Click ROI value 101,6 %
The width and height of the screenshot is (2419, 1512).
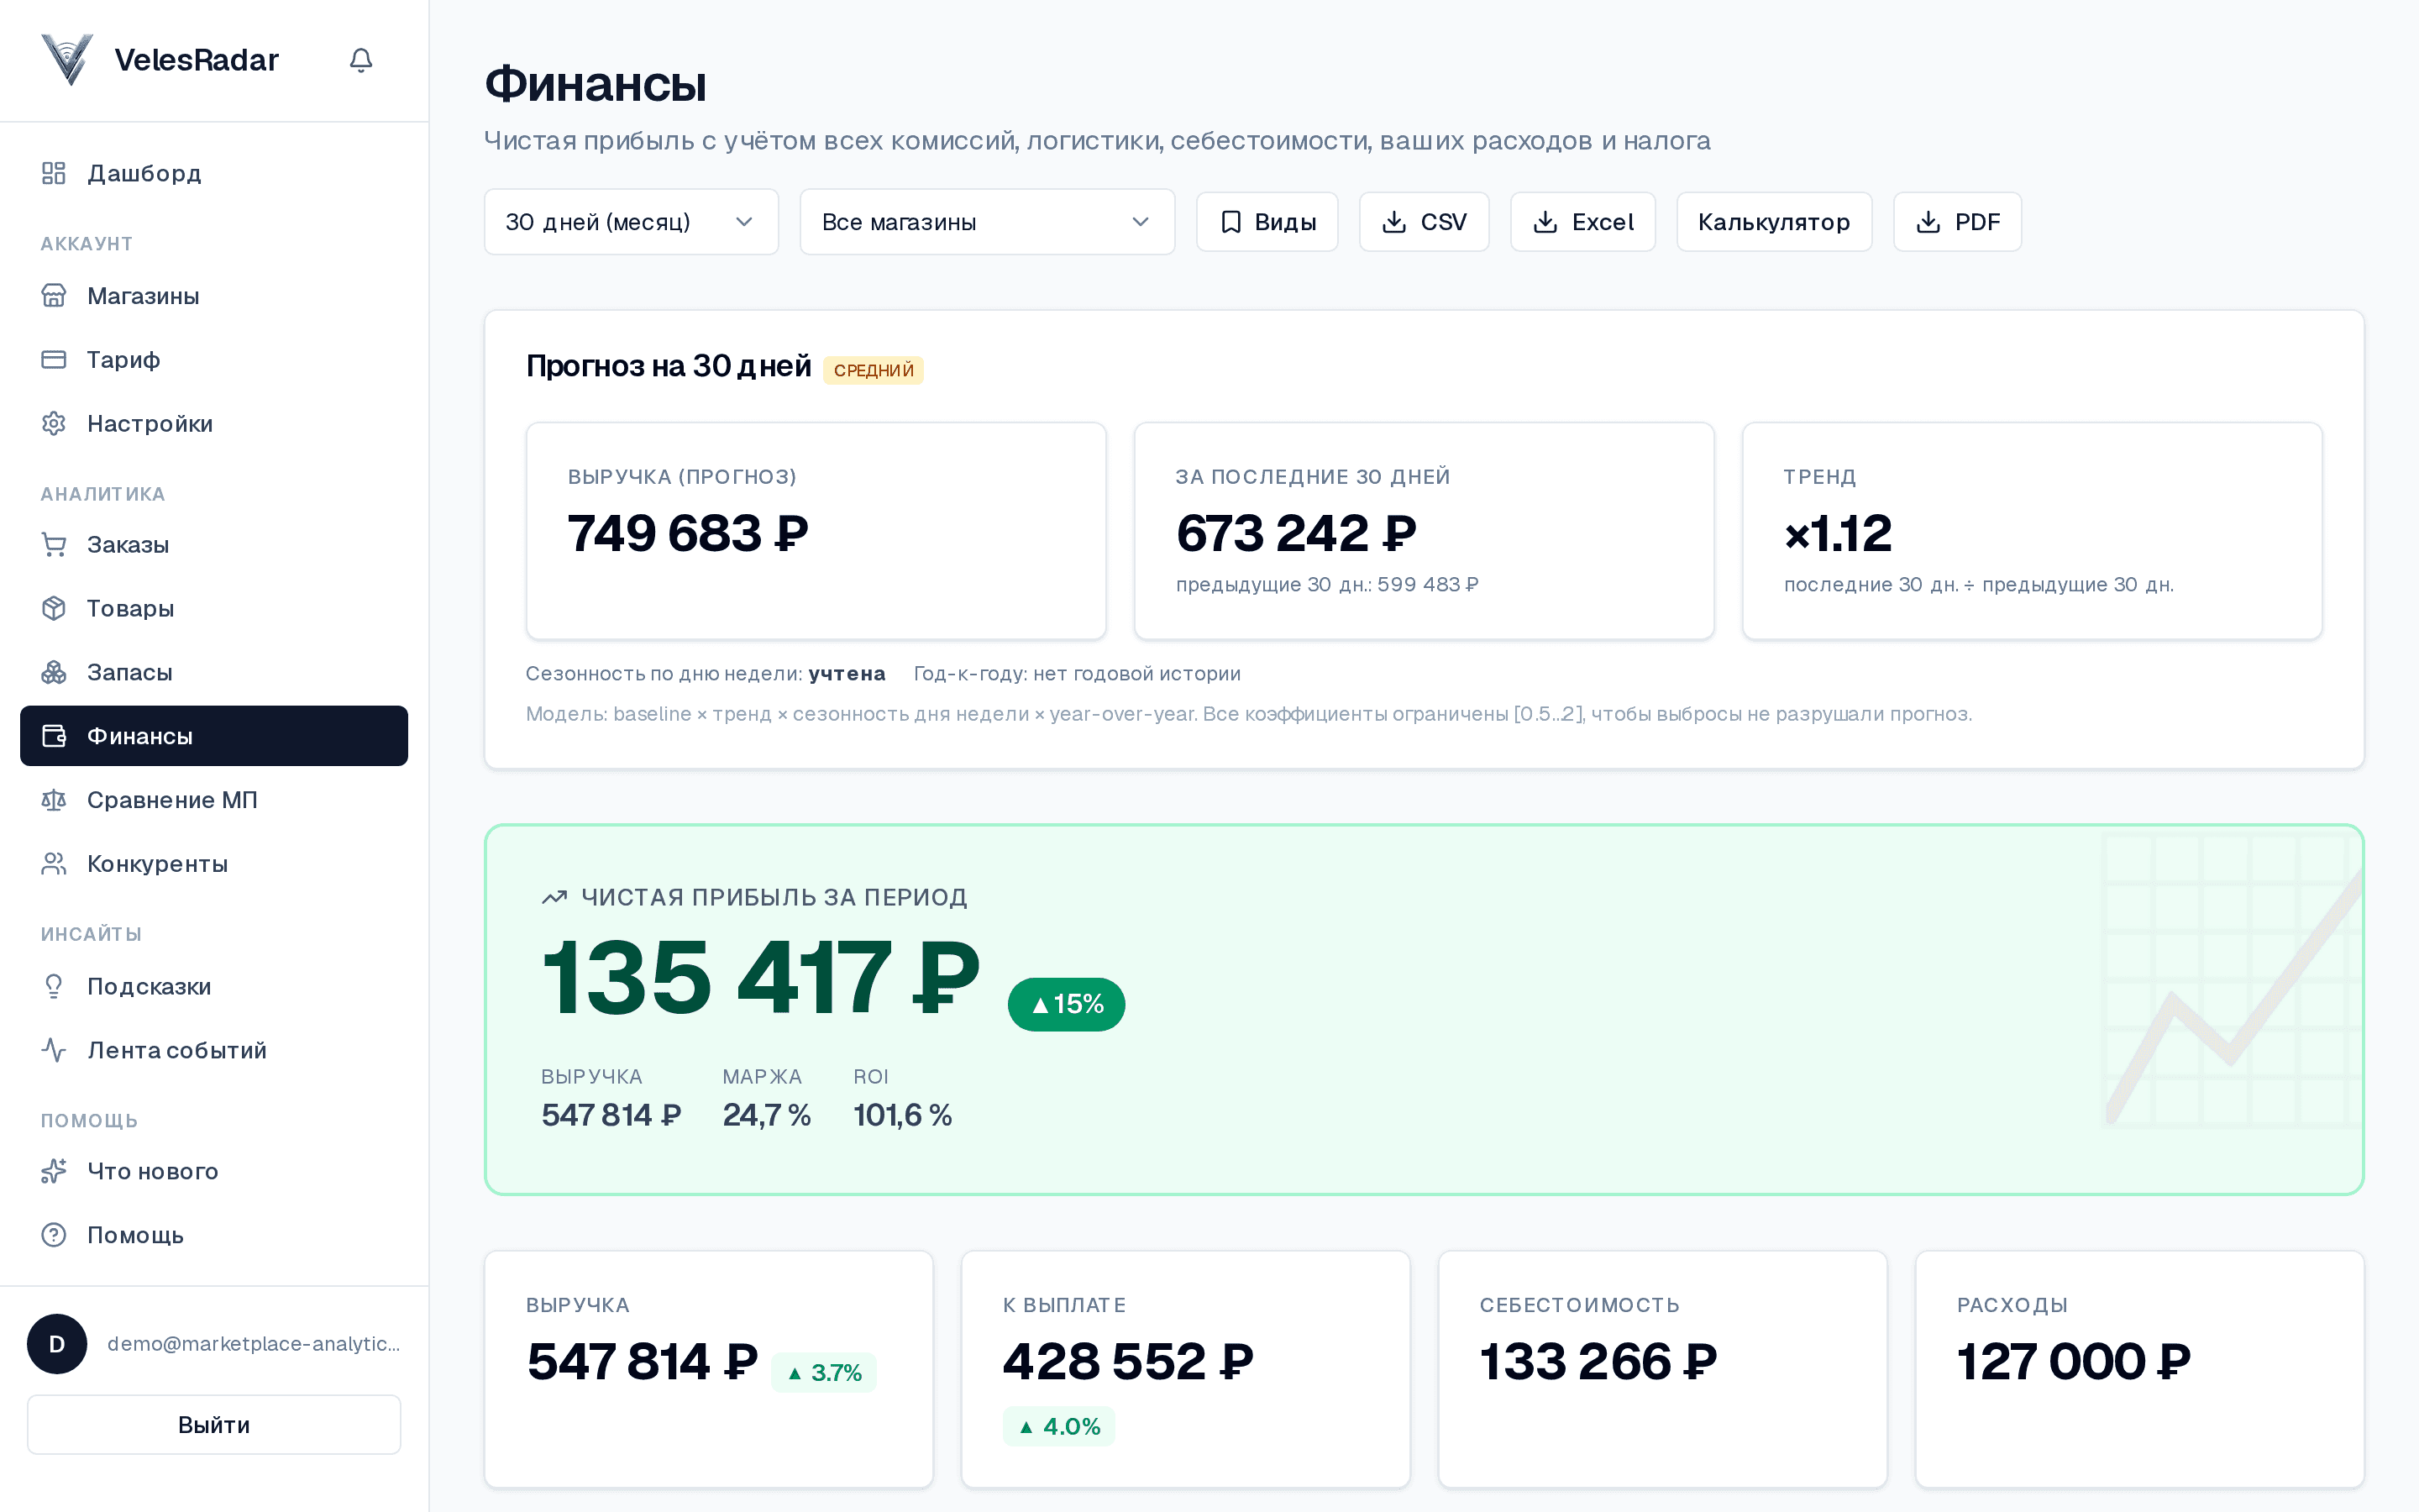[x=903, y=1114]
